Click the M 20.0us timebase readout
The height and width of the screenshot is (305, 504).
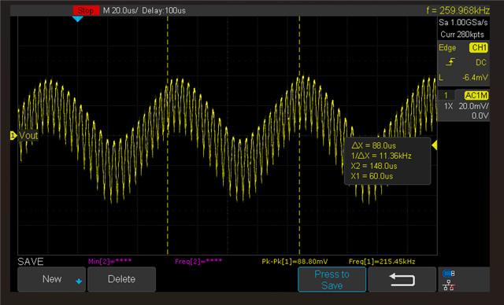click(x=120, y=10)
